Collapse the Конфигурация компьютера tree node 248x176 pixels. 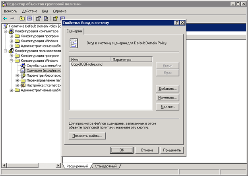6,31
